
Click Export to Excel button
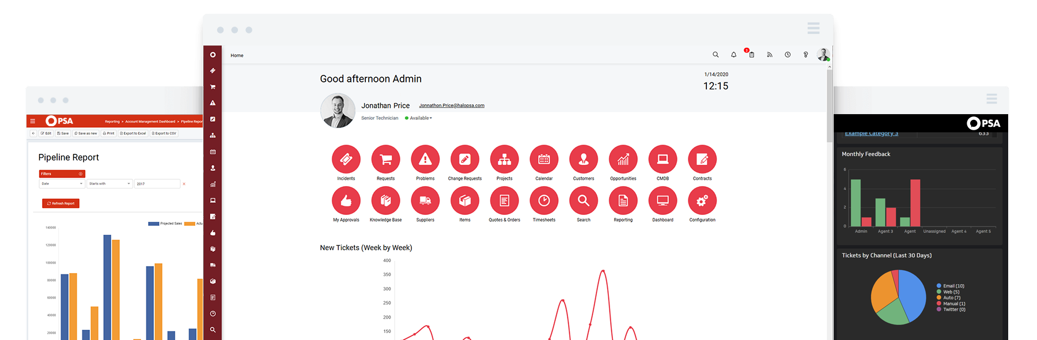[133, 133]
